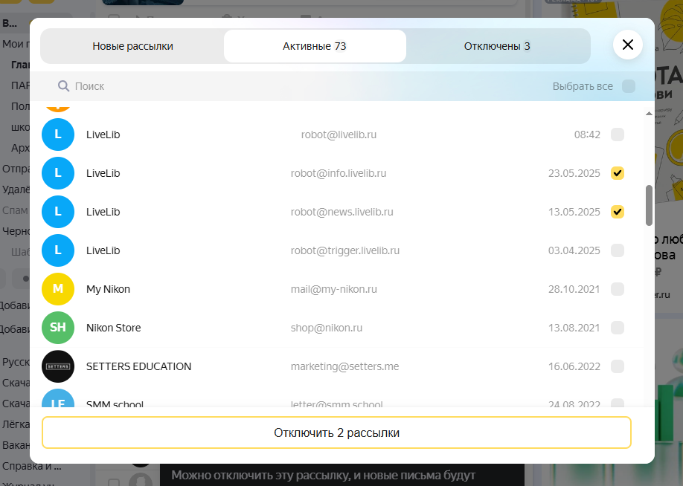Click the SMM school avatar icon
683x486 pixels.
pyautogui.click(x=58, y=400)
